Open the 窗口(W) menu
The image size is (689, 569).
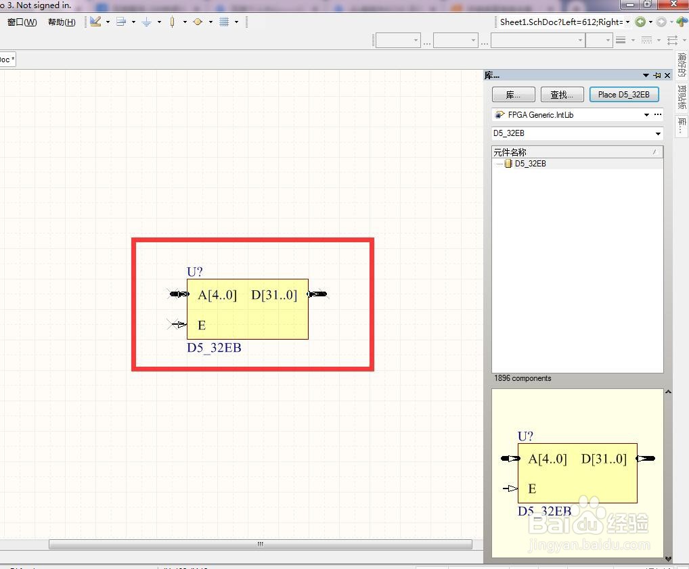(x=22, y=22)
